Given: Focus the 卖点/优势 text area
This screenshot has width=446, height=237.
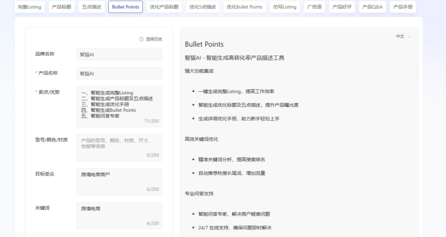Looking at the screenshot, I should coord(119,107).
